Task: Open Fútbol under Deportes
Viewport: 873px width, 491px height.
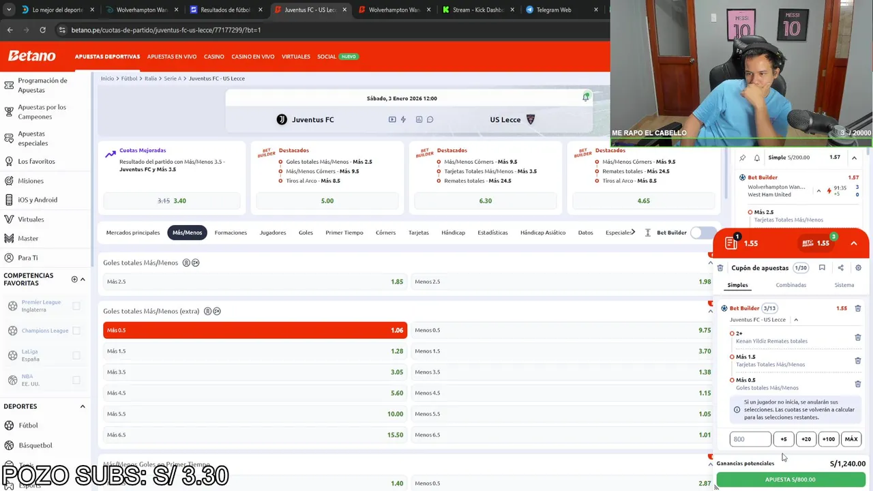Action: 28,426
